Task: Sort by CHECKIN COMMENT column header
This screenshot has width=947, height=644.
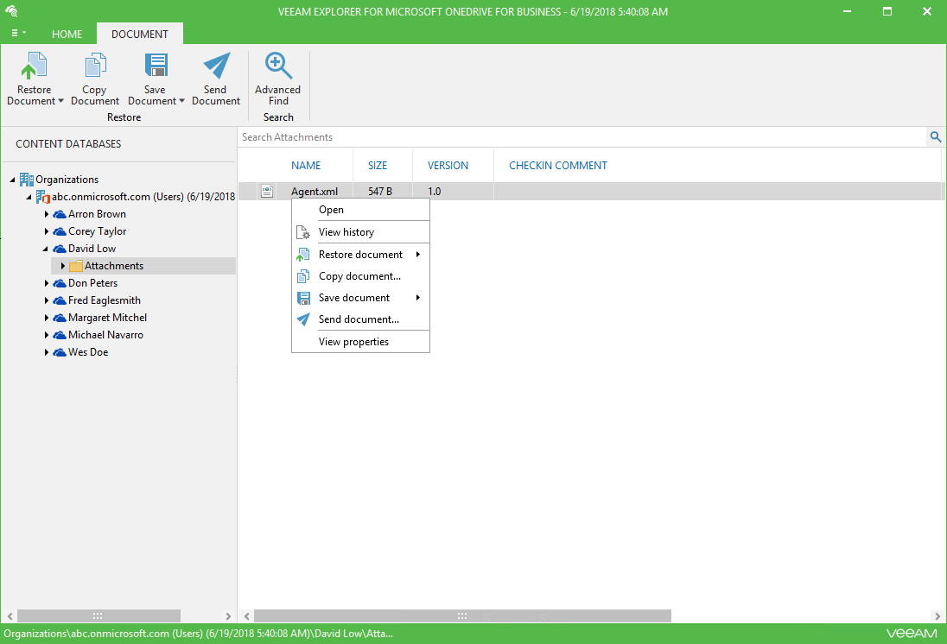Action: pos(557,166)
